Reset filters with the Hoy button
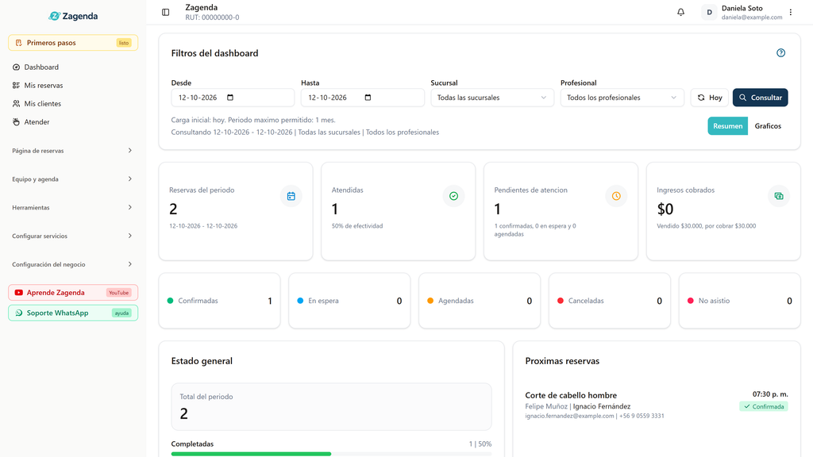This screenshot has height=457, width=813. [x=709, y=98]
